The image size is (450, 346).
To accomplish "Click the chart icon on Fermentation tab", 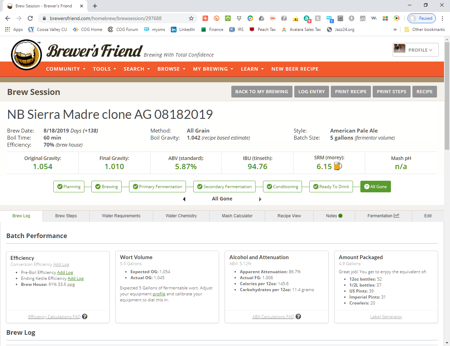I will coord(397,216).
